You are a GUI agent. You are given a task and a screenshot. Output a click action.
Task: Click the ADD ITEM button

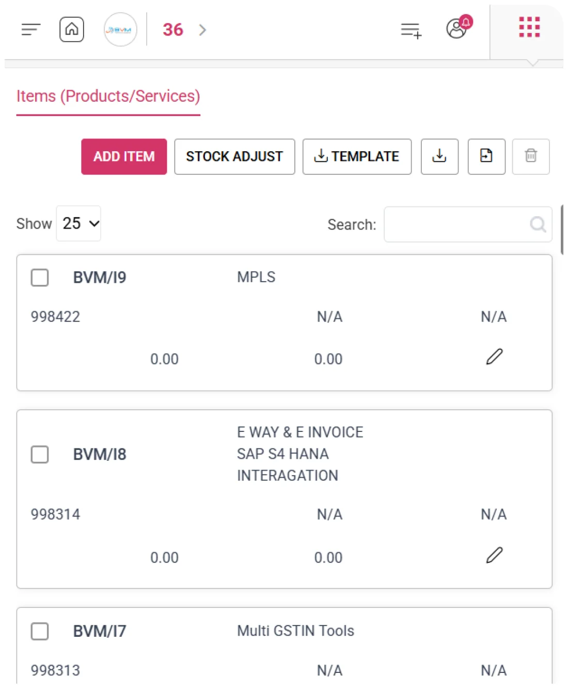click(124, 156)
